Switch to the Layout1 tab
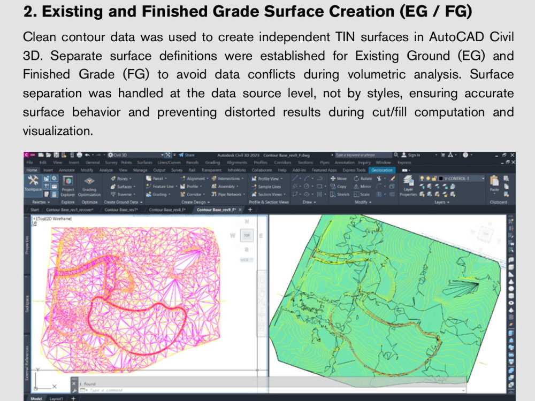The width and height of the screenshot is (535, 401). (56, 399)
